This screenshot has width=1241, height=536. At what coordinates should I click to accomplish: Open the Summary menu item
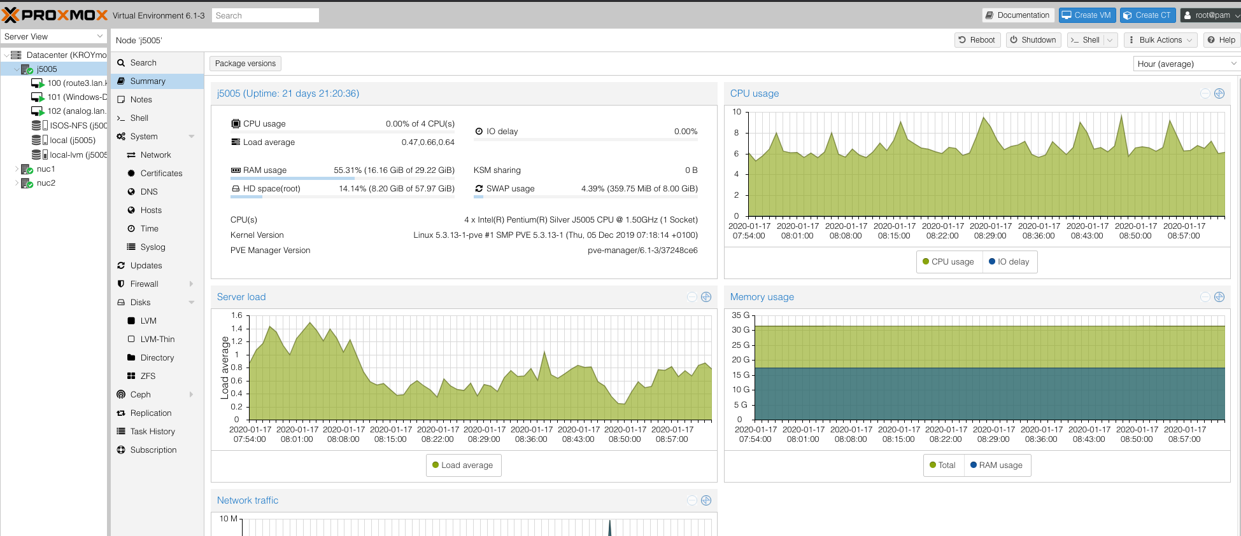(x=157, y=81)
